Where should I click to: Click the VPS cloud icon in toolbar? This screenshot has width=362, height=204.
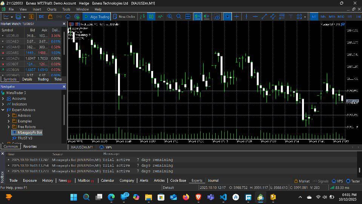68,17
